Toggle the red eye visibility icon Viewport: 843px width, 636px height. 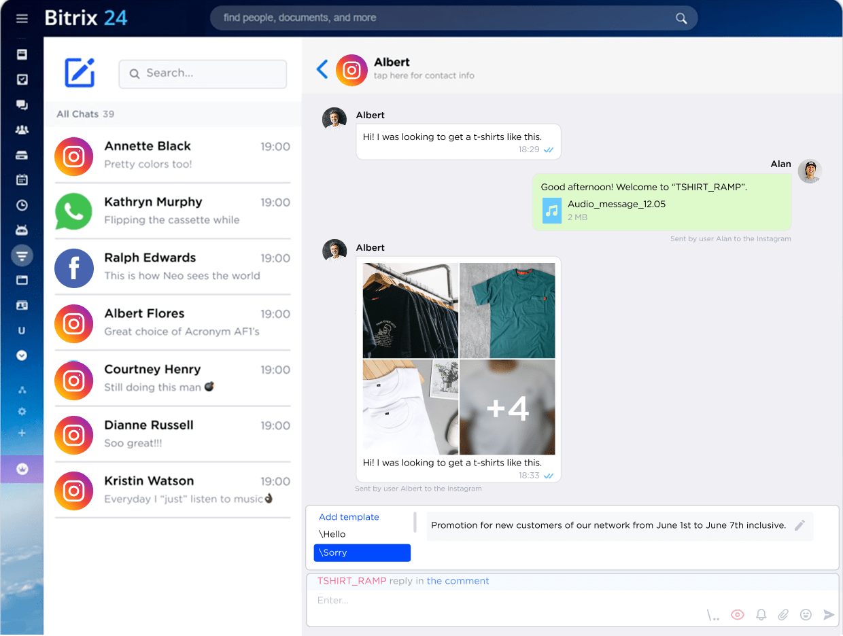tap(737, 614)
